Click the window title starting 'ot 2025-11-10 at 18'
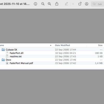 pos(15,4)
